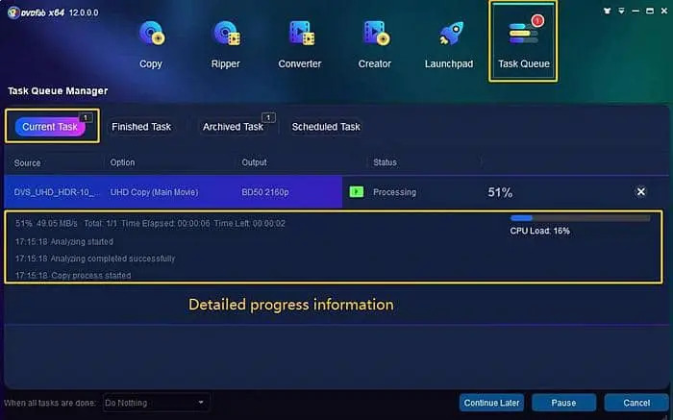Switch to the Scheduled Task tab
This screenshot has width=673, height=420.
tap(326, 127)
